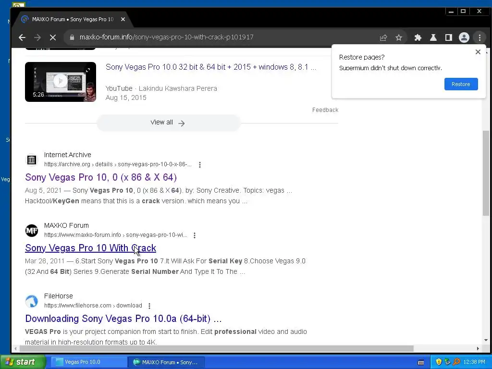The image size is (492, 369).
Task: Dismiss the Restore pages popup
Action: (478, 52)
